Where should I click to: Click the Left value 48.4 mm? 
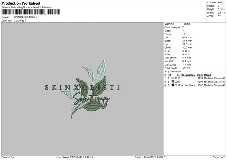tap(187, 37)
